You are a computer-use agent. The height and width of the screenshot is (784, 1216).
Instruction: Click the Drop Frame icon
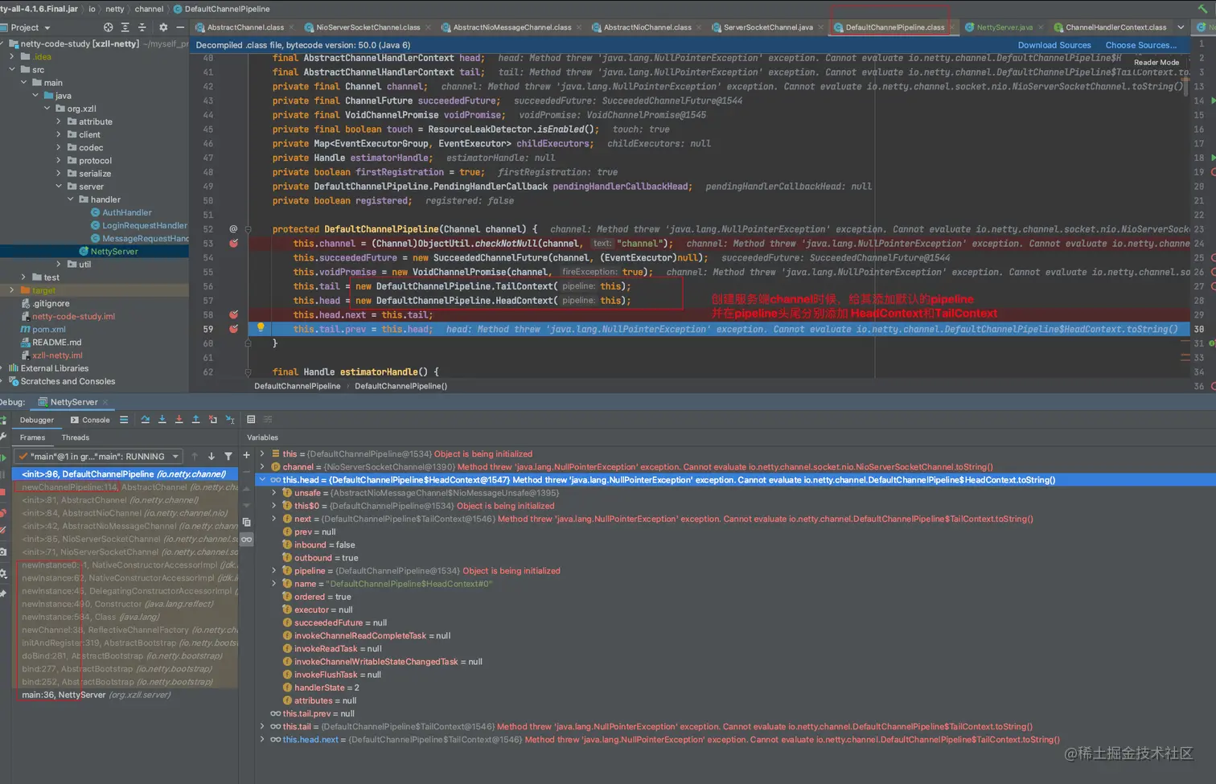coord(212,420)
